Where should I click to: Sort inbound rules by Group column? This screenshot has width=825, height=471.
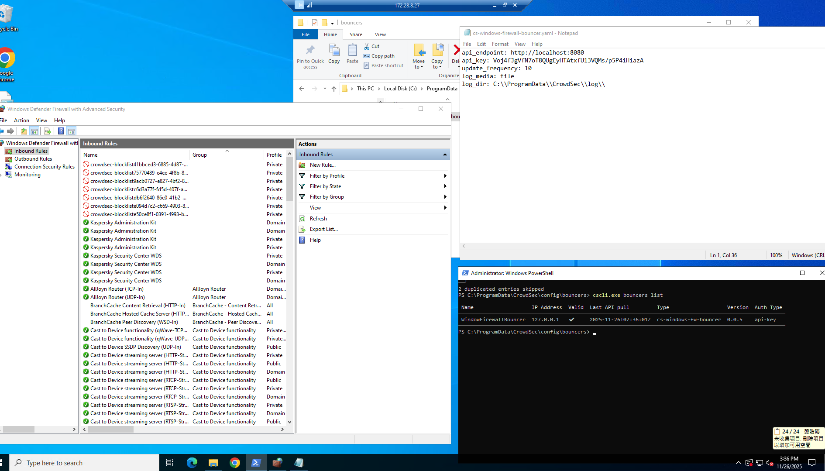(x=227, y=155)
